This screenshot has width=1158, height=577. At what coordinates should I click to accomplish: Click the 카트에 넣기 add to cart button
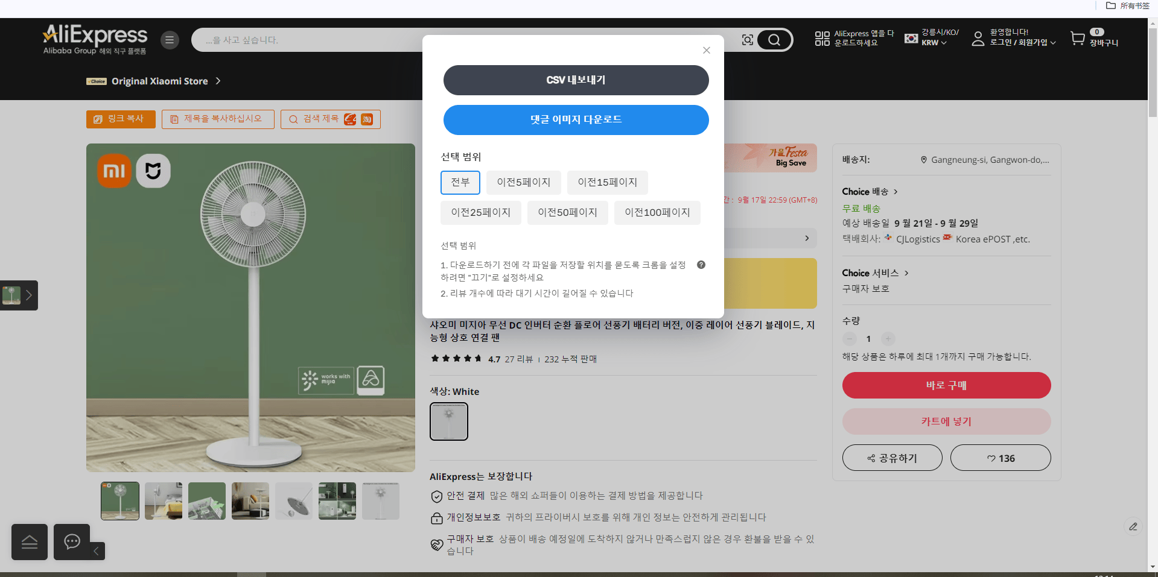point(946,421)
